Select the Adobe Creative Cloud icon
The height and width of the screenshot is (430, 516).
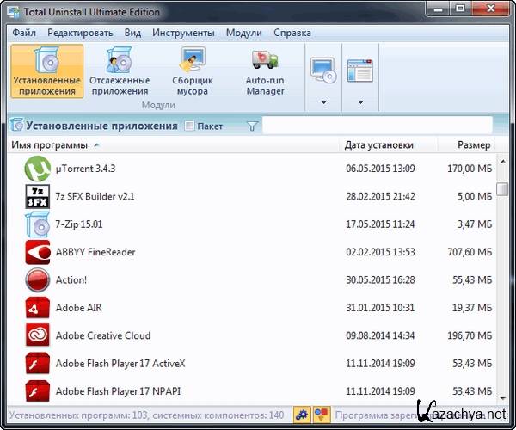click(39, 335)
